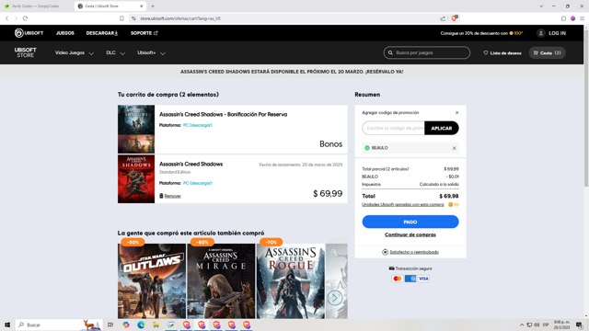Go back with browser back arrow
This screenshot has height=331, width=589.
(x=6, y=18)
